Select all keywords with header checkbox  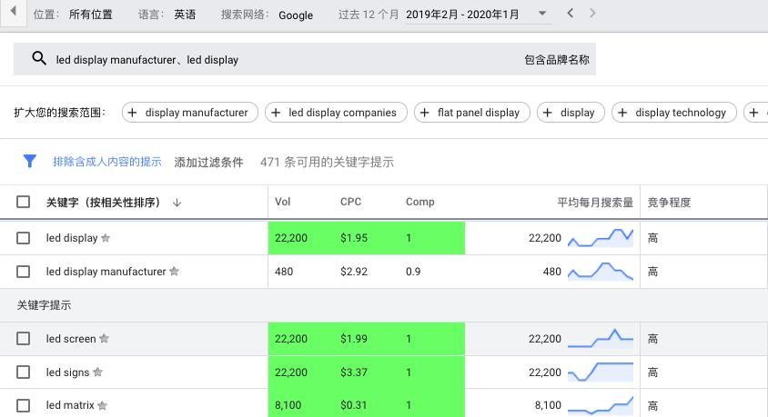point(23,202)
